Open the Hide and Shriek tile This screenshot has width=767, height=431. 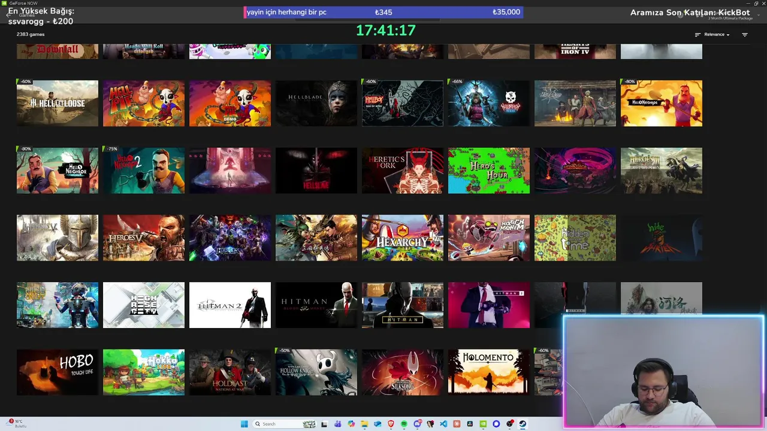(x=662, y=238)
